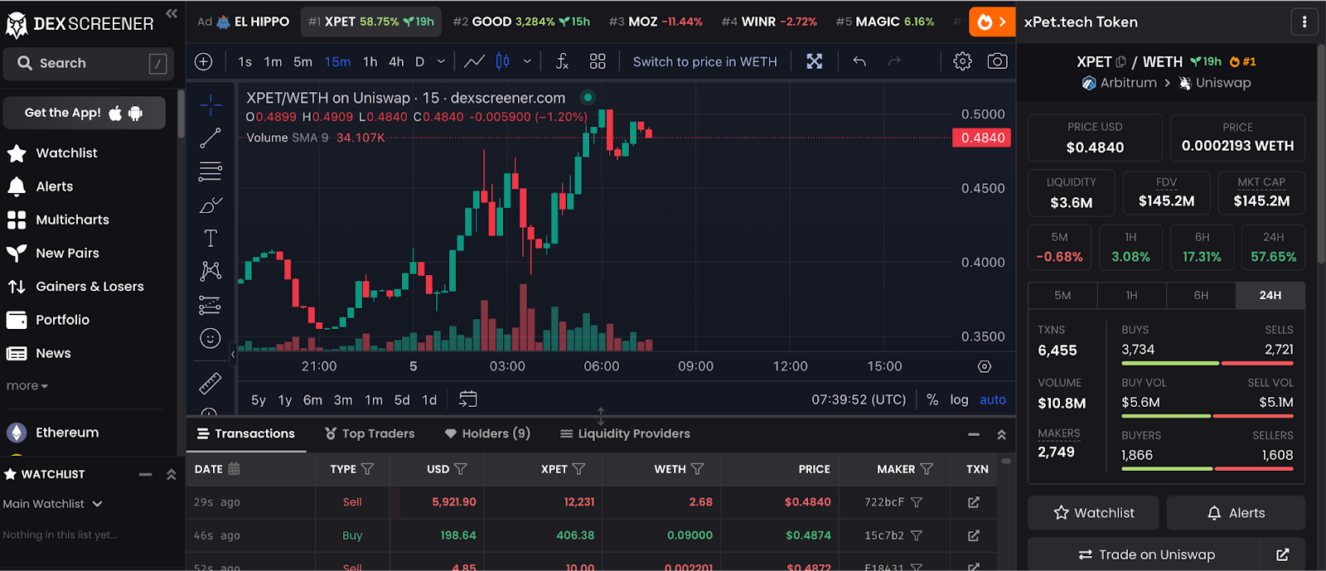1326x571 pixels.
Task: Select the forecasting and measurement tool
Action: pyautogui.click(x=211, y=305)
